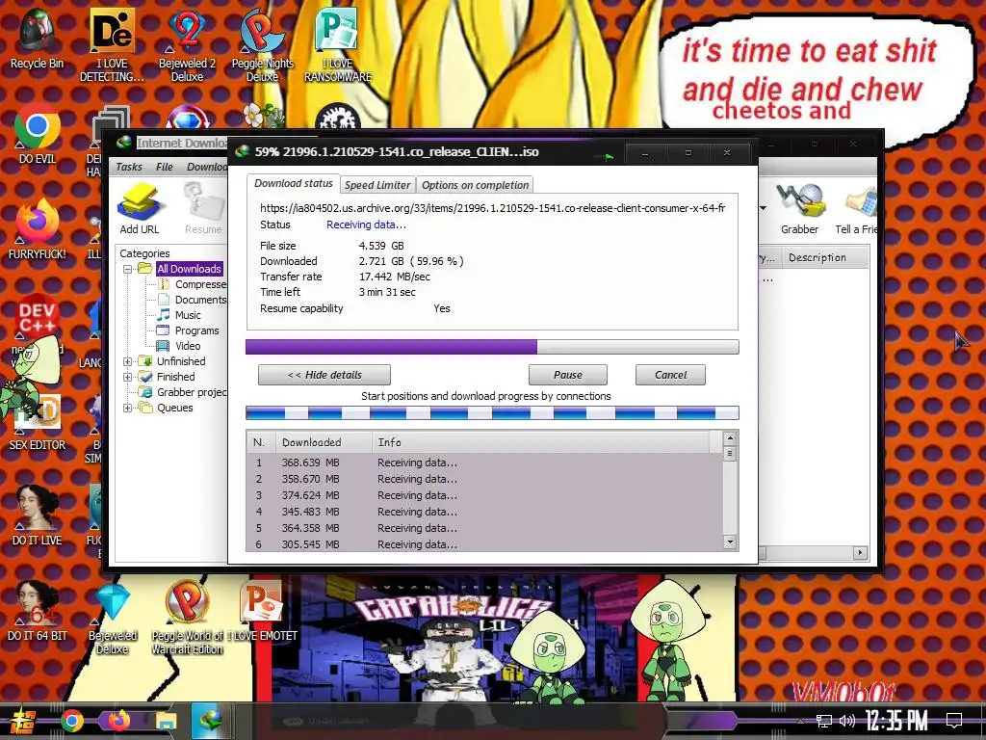Select All Downloads category
The image size is (986, 740).
pyautogui.click(x=189, y=269)
